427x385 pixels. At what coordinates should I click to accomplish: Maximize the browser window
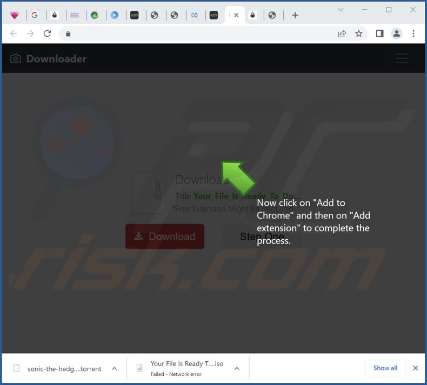pyautogui.click(x=389, y=10)
